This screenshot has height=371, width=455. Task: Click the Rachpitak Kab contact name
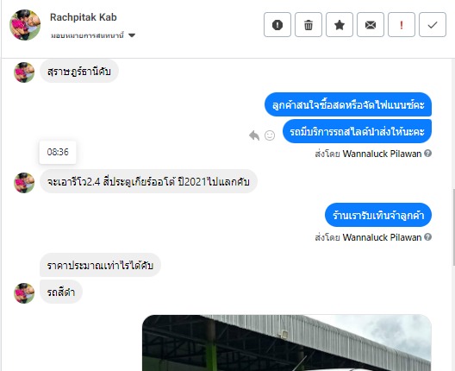(84, 17)
